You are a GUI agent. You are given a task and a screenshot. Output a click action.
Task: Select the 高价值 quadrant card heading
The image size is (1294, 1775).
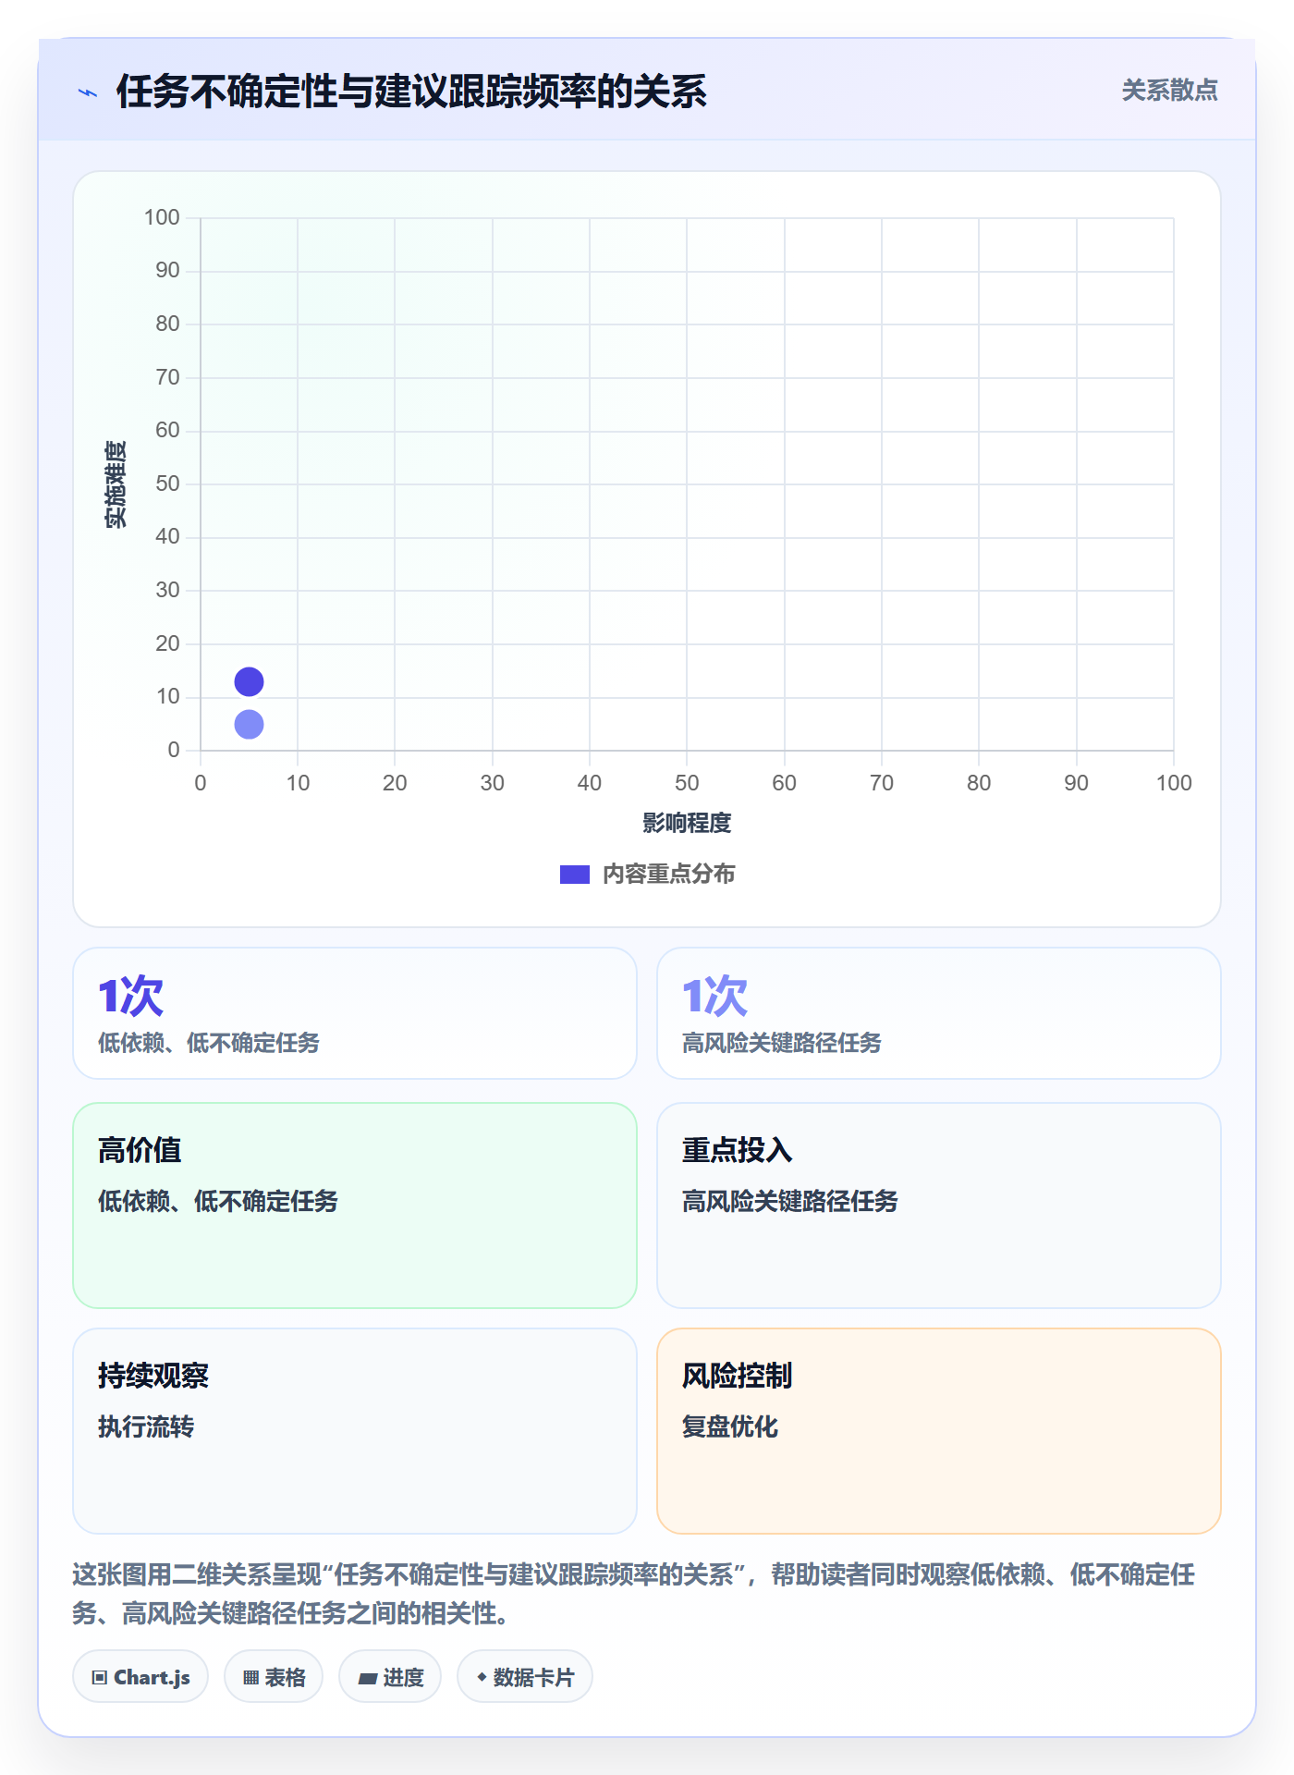[x=140, y=1150]
